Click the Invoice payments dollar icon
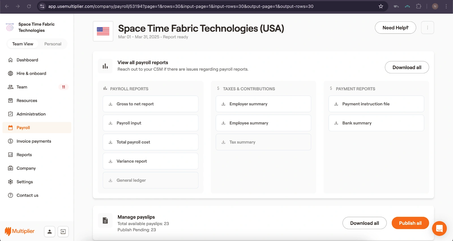453x241 pixels. pos(10,141)
